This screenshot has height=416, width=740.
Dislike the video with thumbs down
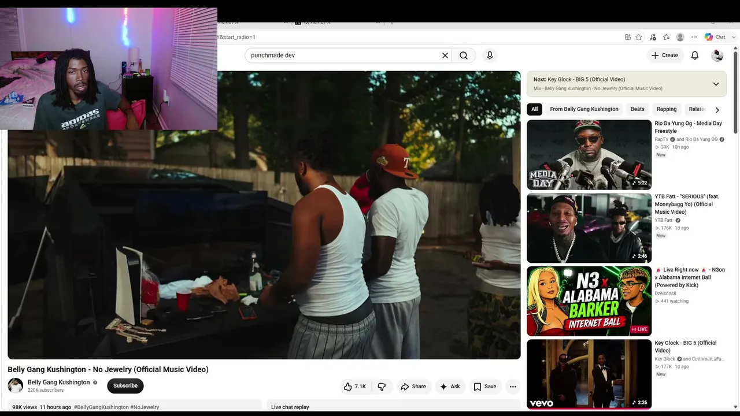tap(382, 387)
